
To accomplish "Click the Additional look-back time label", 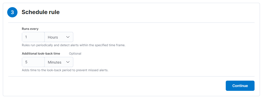I will point(41,54).
